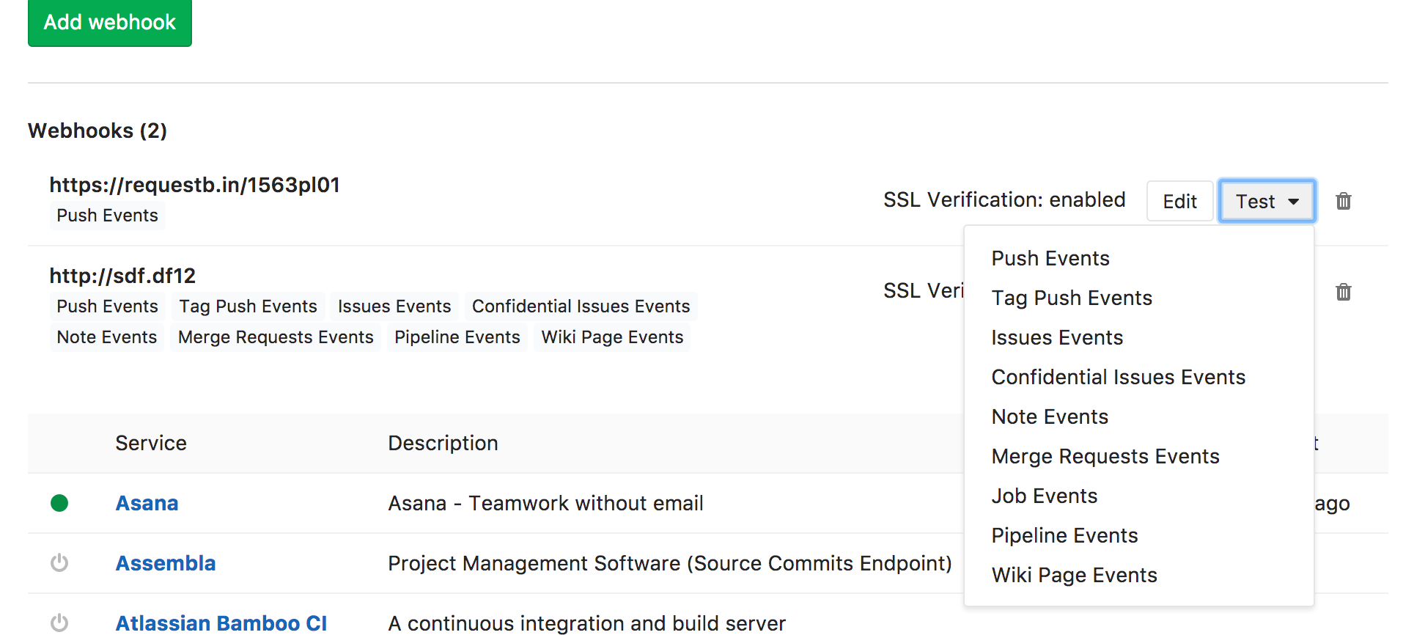The width and height of the screenshot is (1425, 635).
Task: Delete the requestb.in webhook via trash icon
Action: click(x=1343, y=201)
